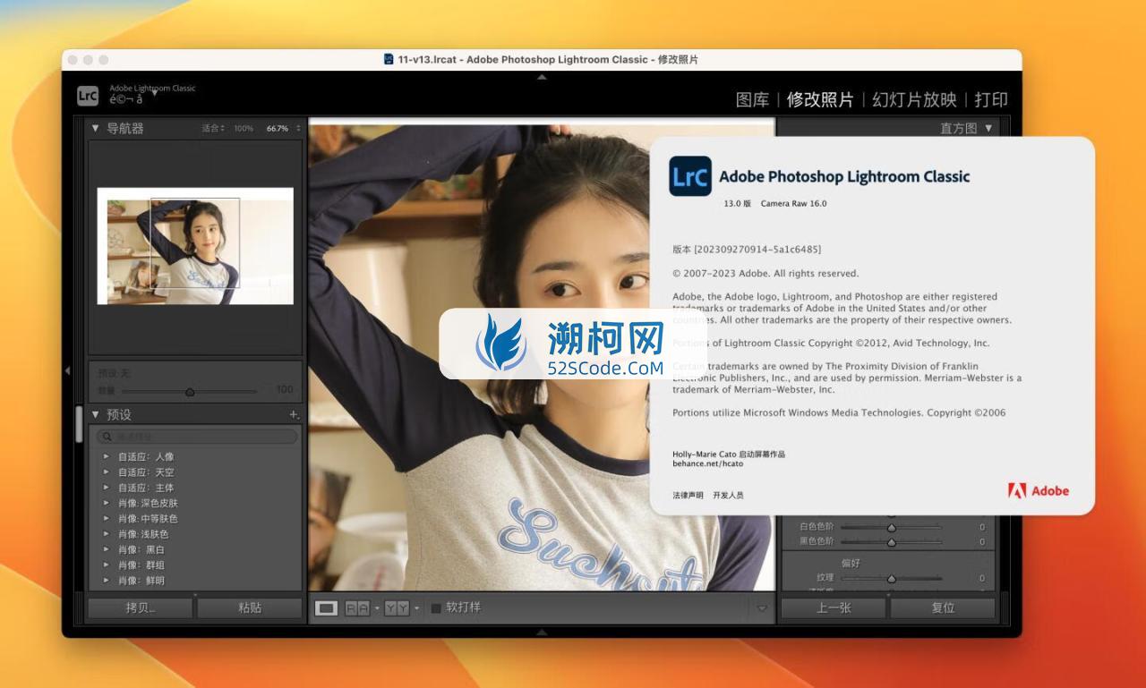
Task: Click the 白色色阶 whites slider handle
Action: pos(892,528)
